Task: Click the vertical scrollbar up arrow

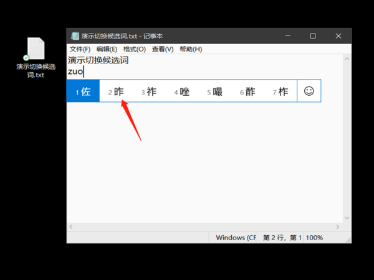Action: (347, 58)
